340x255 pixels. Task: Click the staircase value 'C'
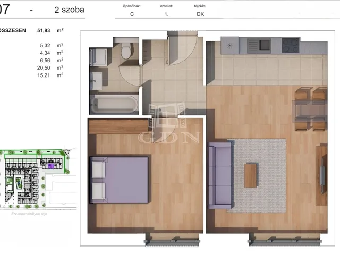click(x=132, y=14)
